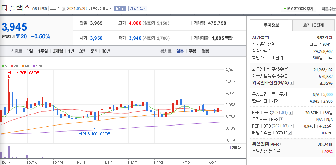Switch to the 호가10단계 tab

[x=313, y=25]
